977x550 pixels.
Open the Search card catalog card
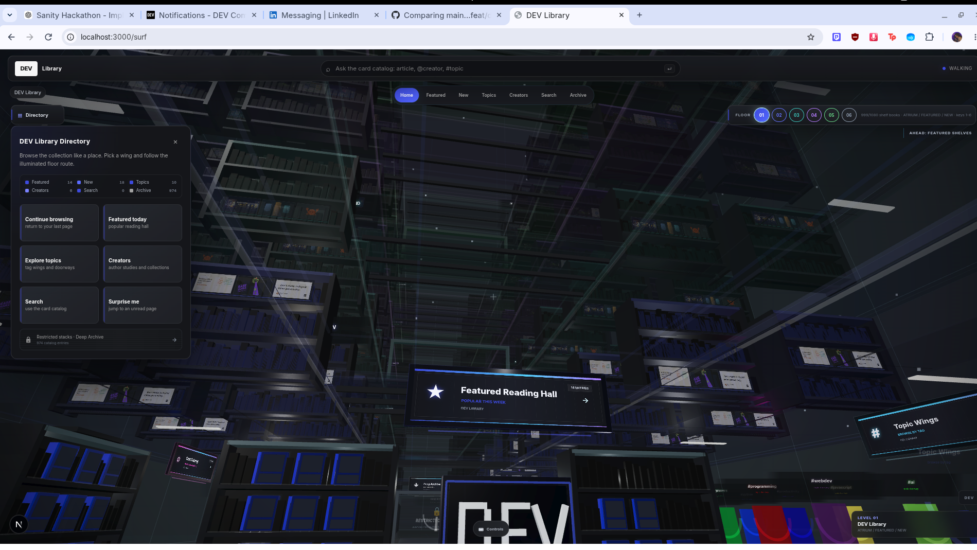coord(59,305)
